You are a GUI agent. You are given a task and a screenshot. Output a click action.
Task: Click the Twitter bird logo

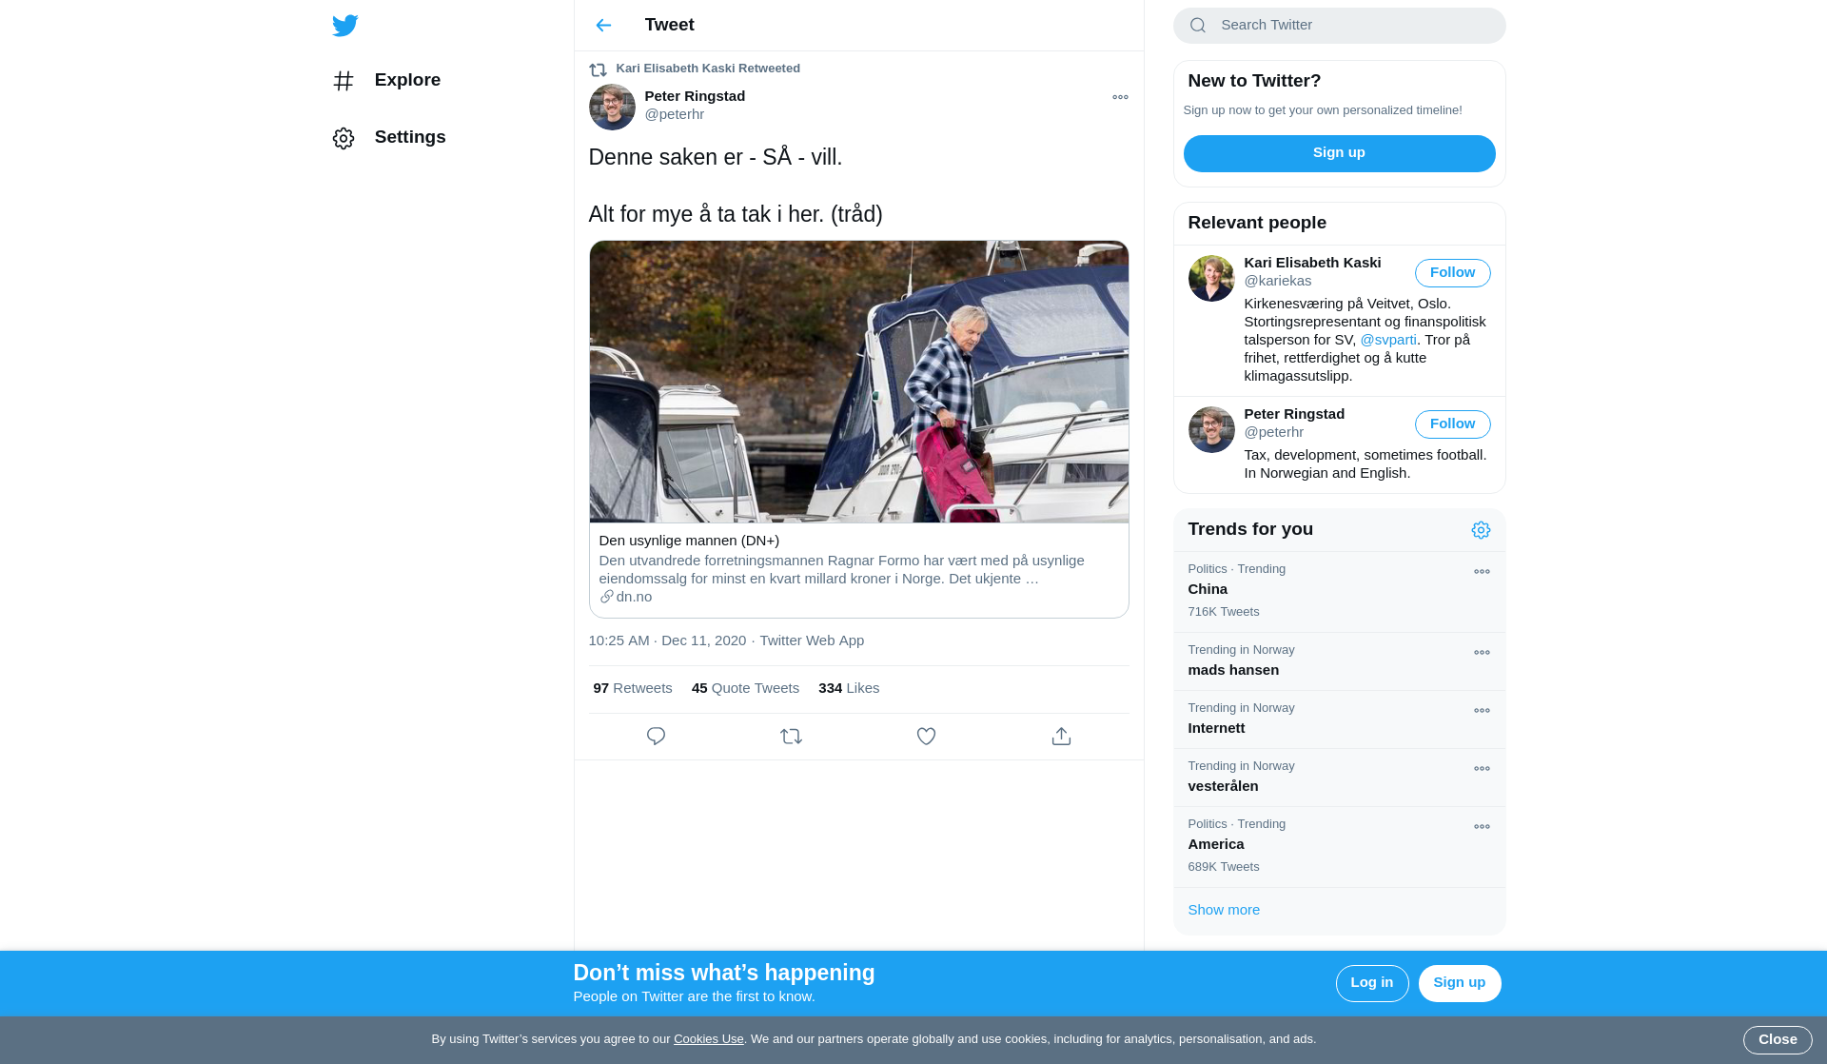pos(345,26)
